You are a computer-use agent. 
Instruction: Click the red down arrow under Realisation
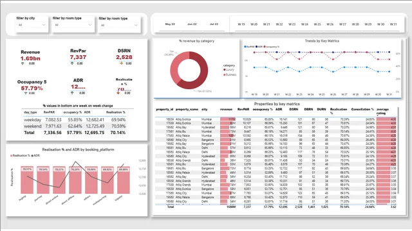118,92
